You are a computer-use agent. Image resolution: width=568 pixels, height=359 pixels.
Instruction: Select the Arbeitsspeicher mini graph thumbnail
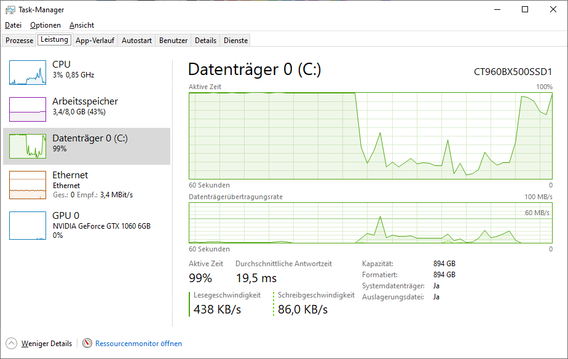[x=28, y=109]
